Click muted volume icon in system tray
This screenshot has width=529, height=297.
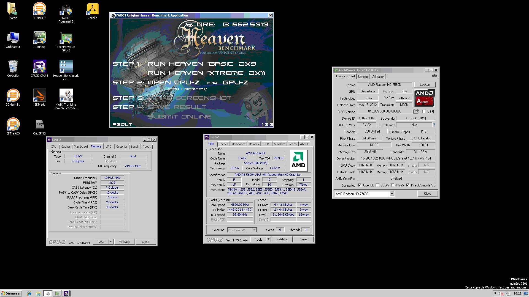coord(501,293)
